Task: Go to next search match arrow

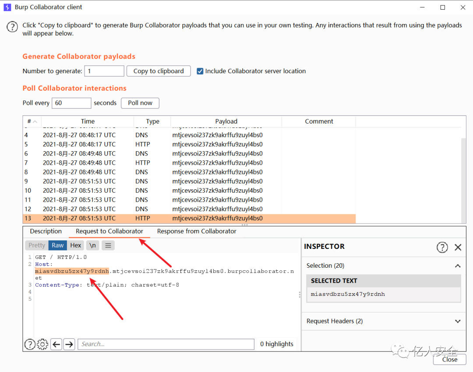Action: [x=69, y=344]
